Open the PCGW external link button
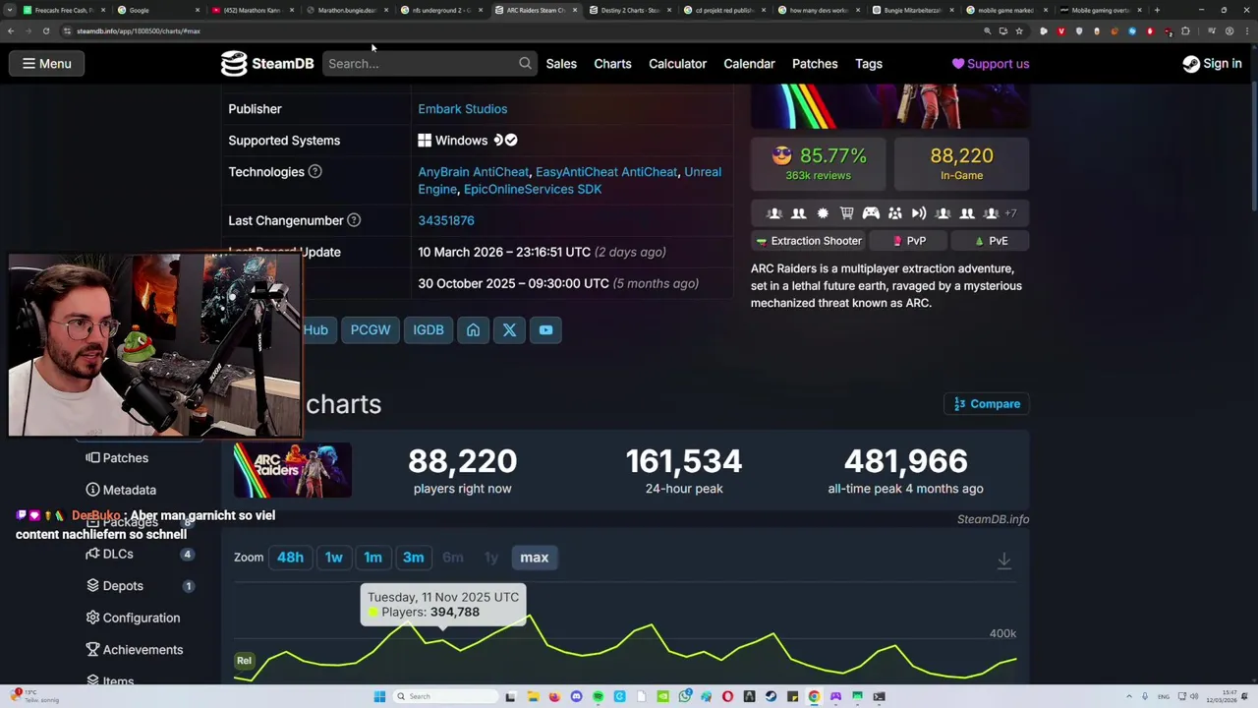This screenshot has height=708, width=1258. click(371, 330)
